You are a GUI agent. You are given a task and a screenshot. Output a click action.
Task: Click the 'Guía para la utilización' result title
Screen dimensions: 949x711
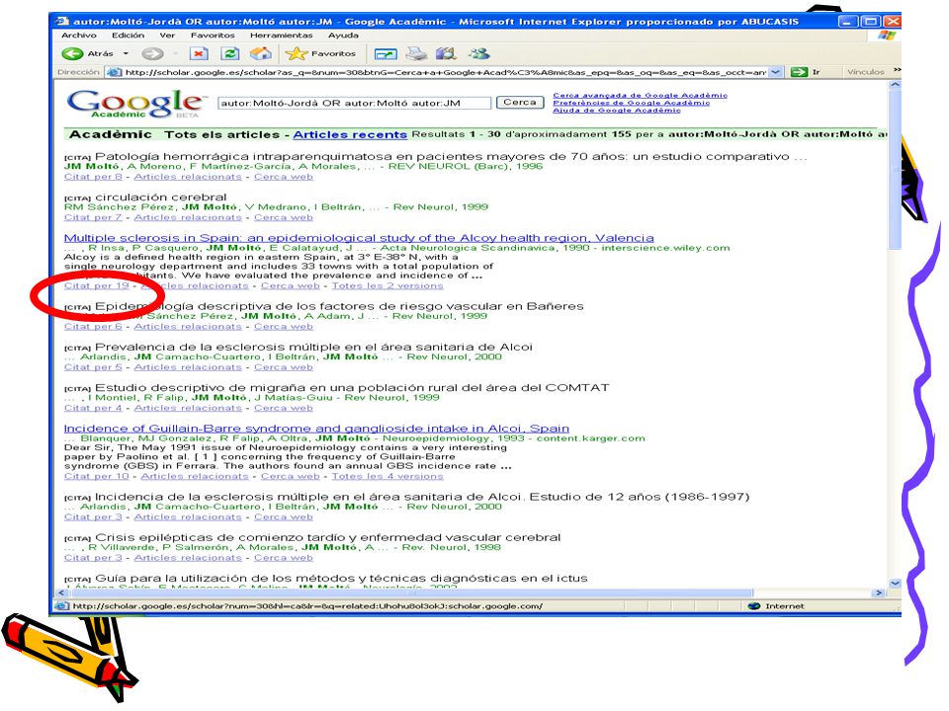pyautogui.click(x=341, y=578)
